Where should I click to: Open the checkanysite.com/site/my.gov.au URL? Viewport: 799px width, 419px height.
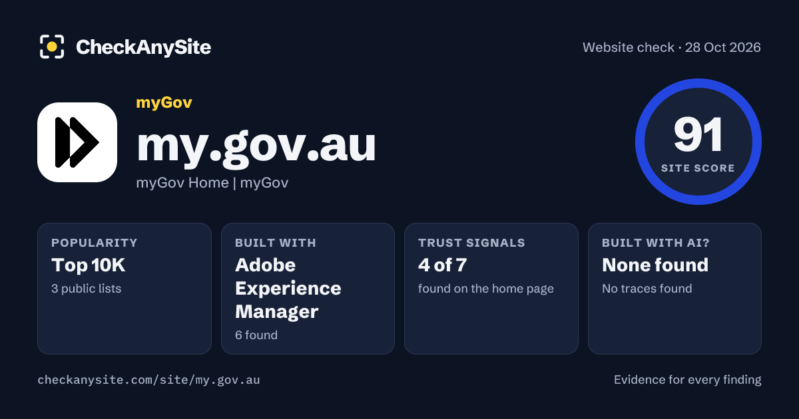(148, 380)
